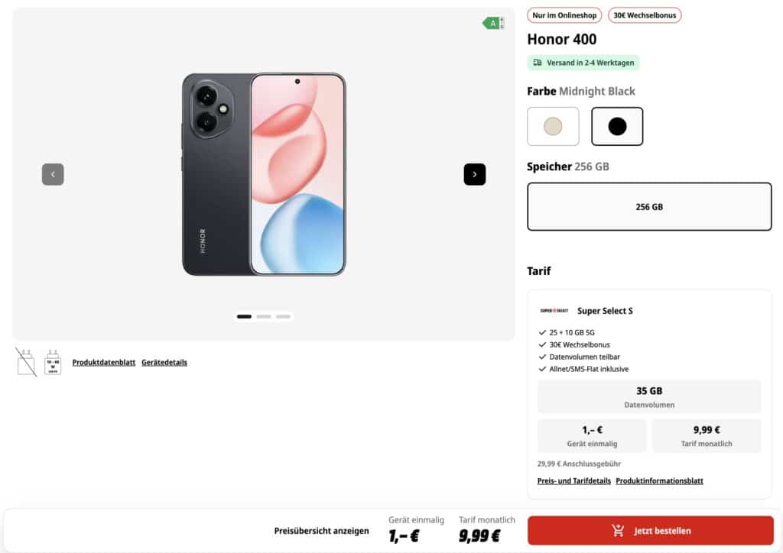
Task: Choose the 256 GB storage option
Action: (x=649, y=206)
